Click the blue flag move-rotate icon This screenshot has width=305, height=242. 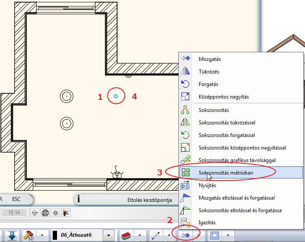coord(185,197)
